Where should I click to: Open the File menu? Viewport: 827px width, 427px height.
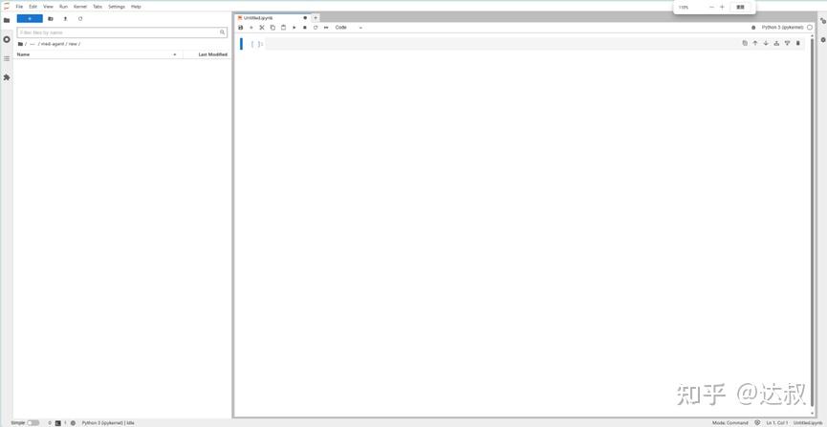[x=19, y=7]
